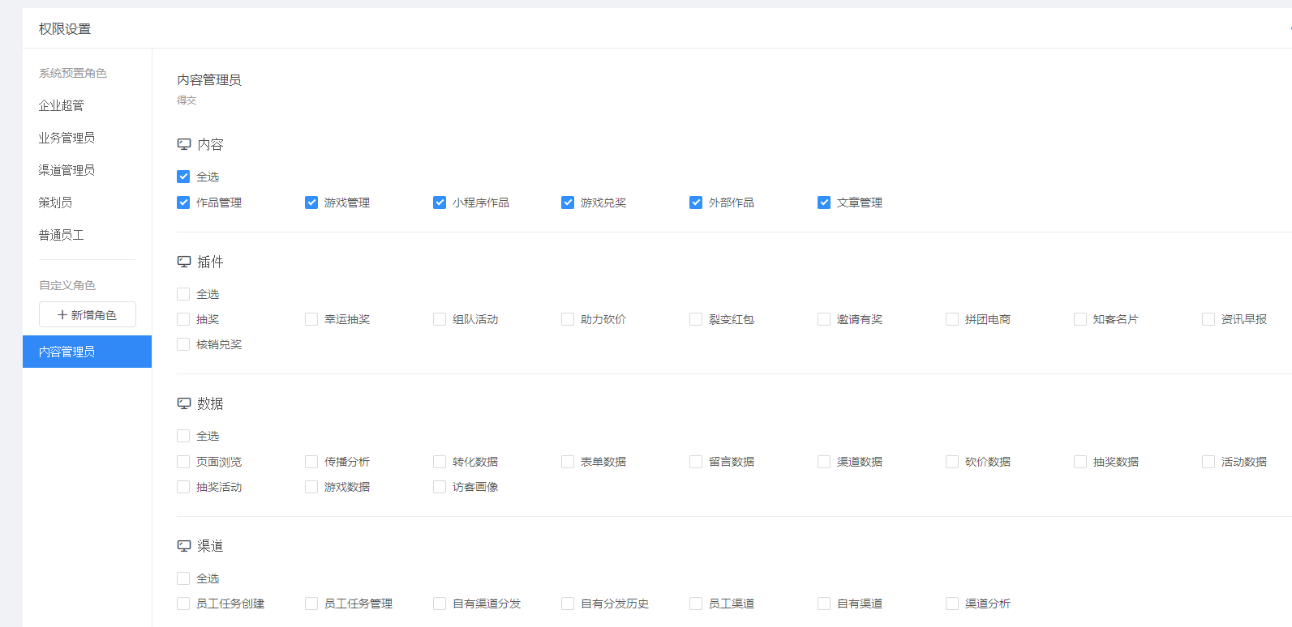
Task: Tick 留言数据 checkbox
Action: point(696,462)
